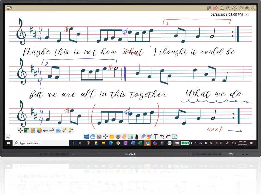Expand the apps grid menu
The height and width of the screenshot is (195, 261).
point(209,8)
